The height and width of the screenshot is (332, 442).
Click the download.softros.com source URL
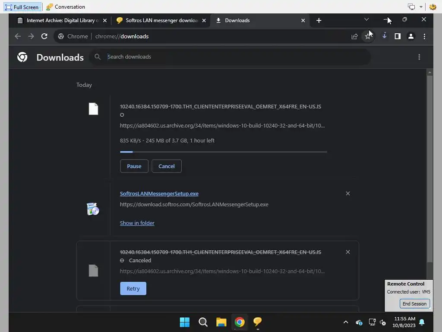tap(194, 204)
